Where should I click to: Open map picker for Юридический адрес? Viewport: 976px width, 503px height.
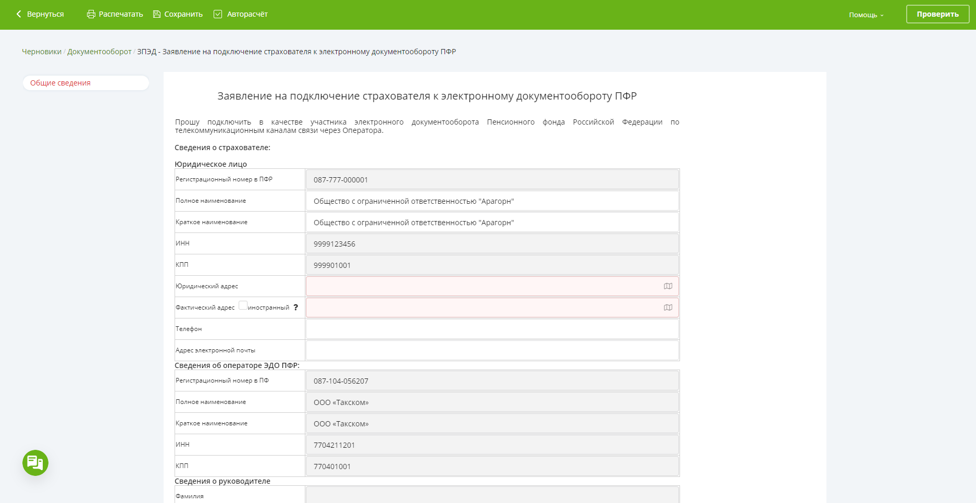tap(668, 286)
